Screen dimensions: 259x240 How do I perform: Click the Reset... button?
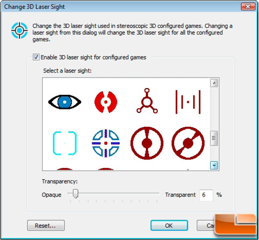46,225
